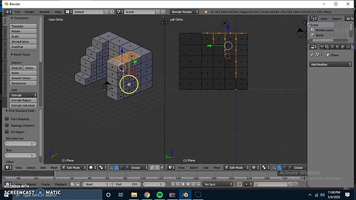Enable rotate manipulator in left viewport header
Screen dimensions: 356x200
pos(121,168)
